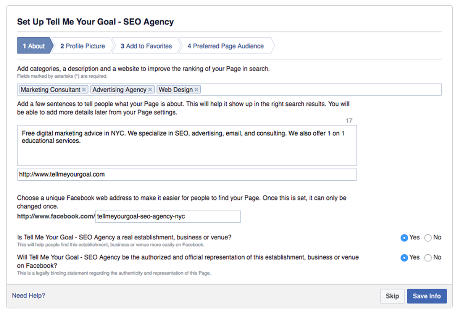Screen dimensions: 458x313
Task: Focus the page description text area
Action: (187, 145)
